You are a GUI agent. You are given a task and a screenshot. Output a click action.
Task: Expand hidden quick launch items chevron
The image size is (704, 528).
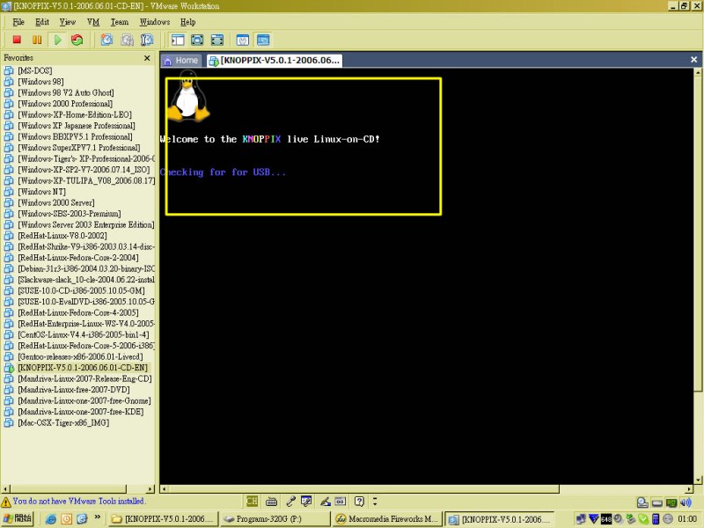tap(97, 517)
